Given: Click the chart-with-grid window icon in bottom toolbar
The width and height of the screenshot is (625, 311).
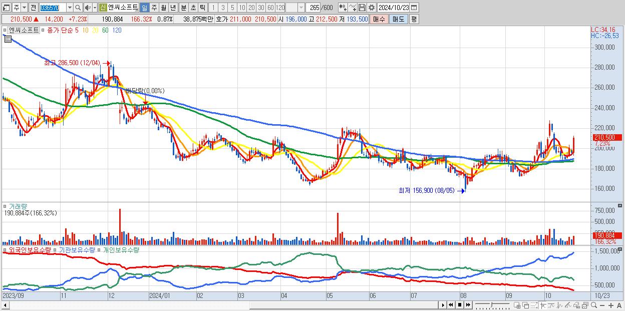Looking at the screenshot, I should coord(517,305).
